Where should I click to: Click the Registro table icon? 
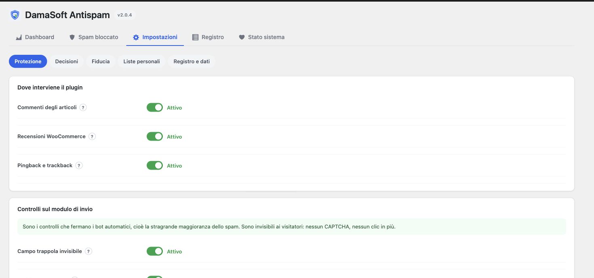tap(195, 37)
